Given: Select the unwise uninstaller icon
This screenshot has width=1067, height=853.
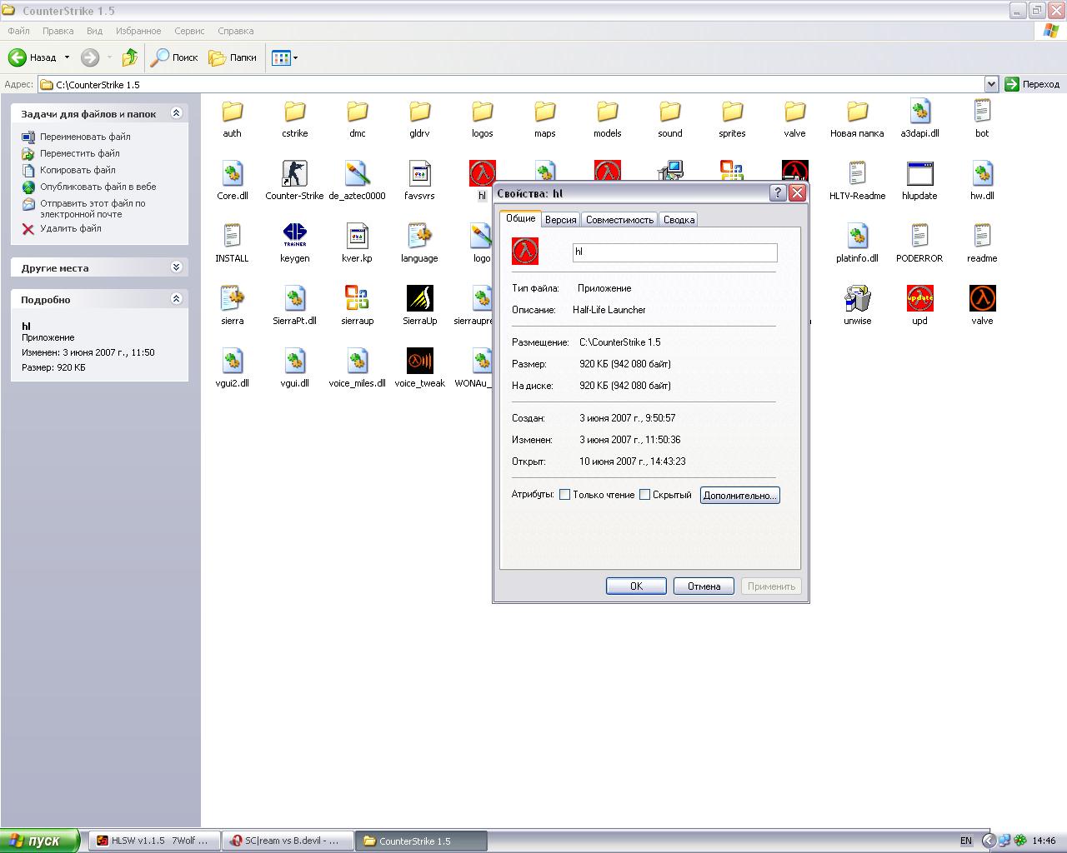Looking at the screenshot, I should point(857,298).
